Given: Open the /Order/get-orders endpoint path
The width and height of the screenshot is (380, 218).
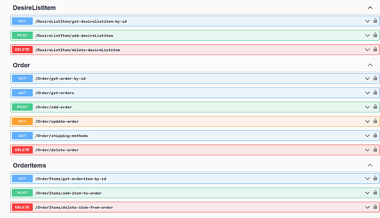Looking at the screenshot, I should pyautogui.click(x=54, y=93).
